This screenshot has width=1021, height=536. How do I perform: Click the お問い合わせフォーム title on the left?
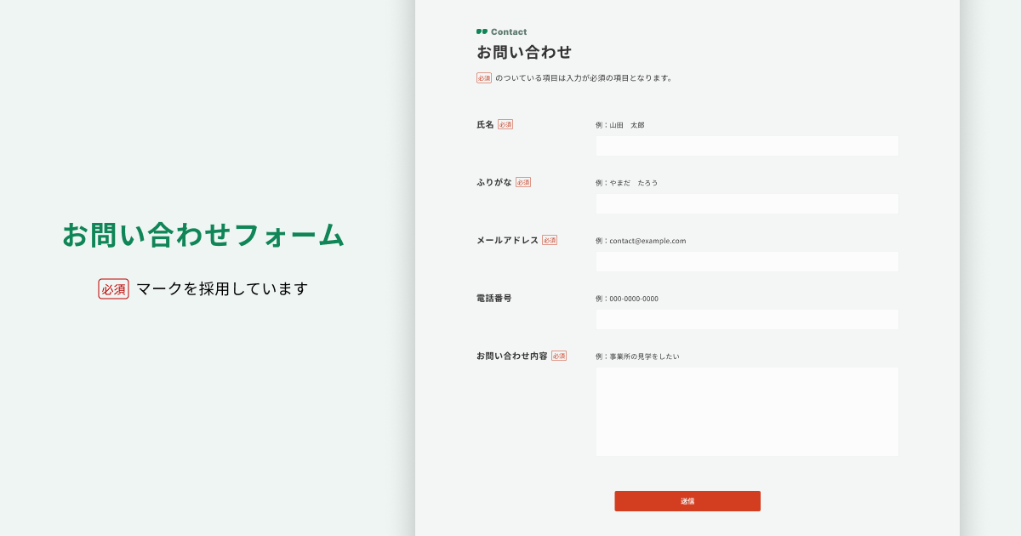202,237
